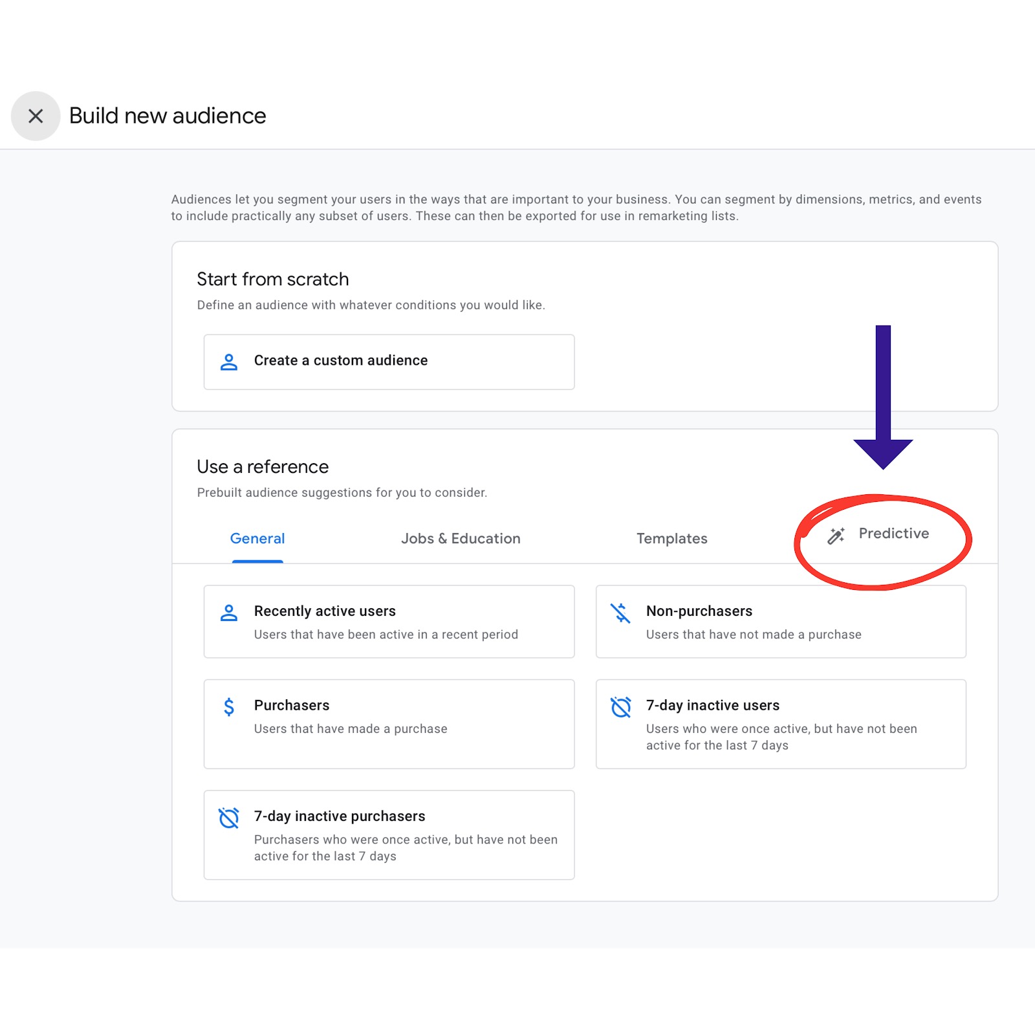Click the Use a reference heading
This screenshot has height=1035, width=1035.
pos(263,467)
